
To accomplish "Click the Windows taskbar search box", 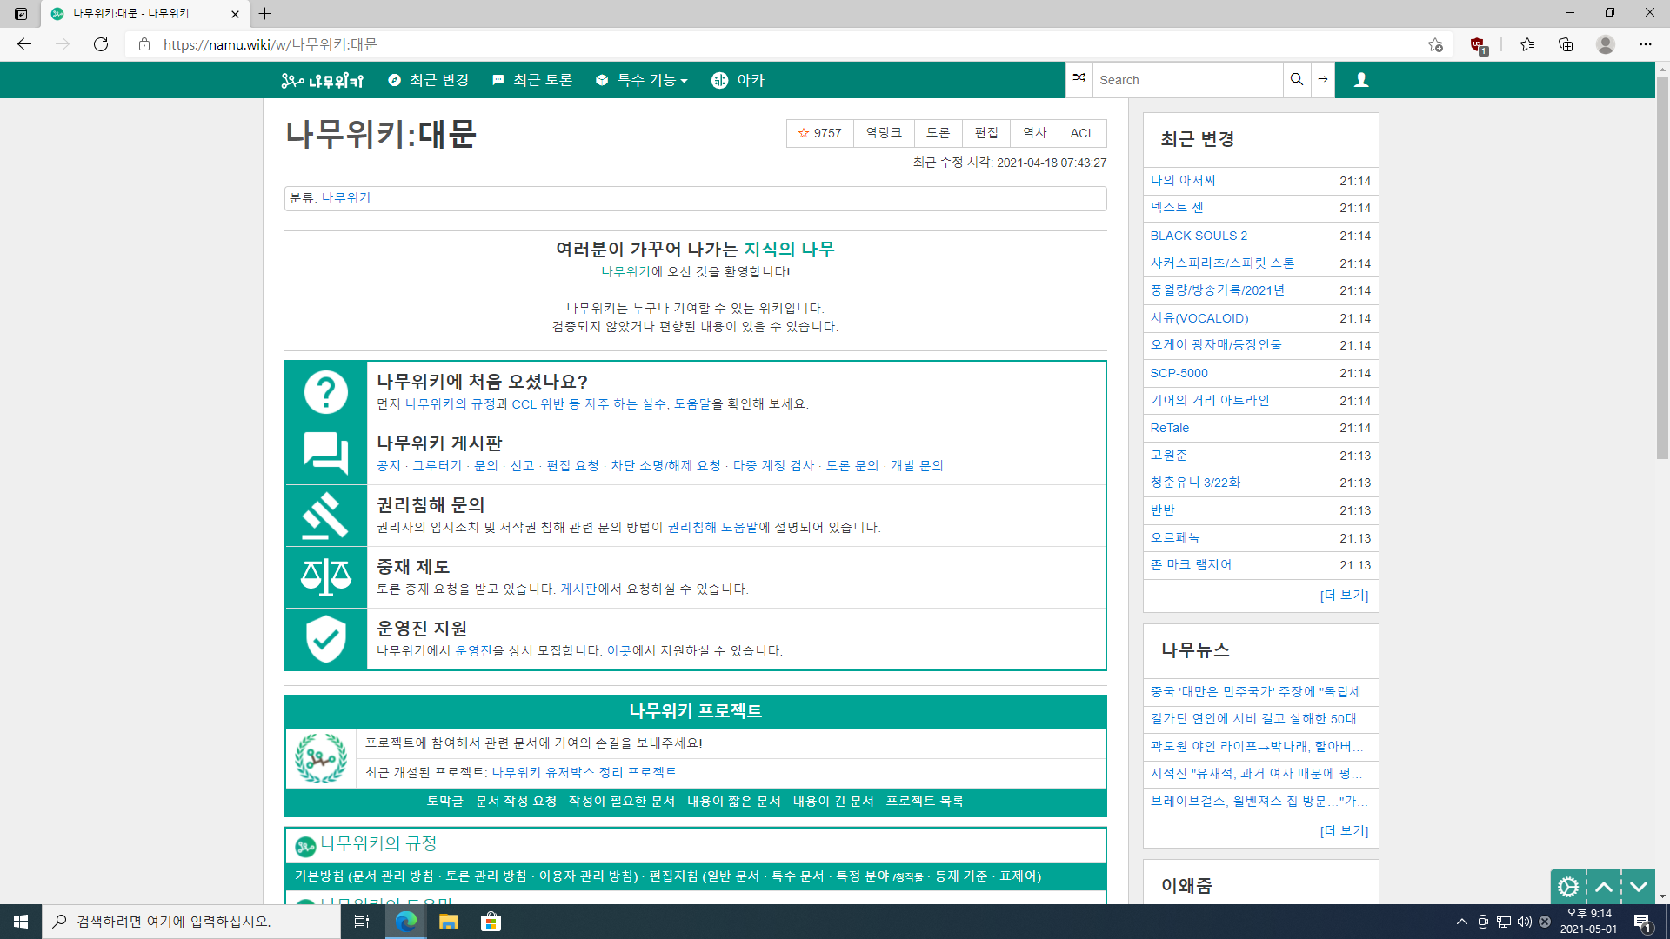I will (x=191, y=922).
